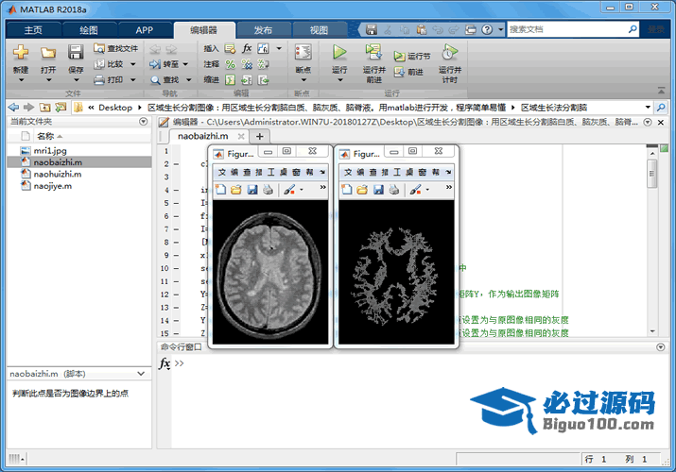The height and width of the screenshot is (472, 676).
Task: Open the Breakpoints (断点) icon
Action: 303,53
